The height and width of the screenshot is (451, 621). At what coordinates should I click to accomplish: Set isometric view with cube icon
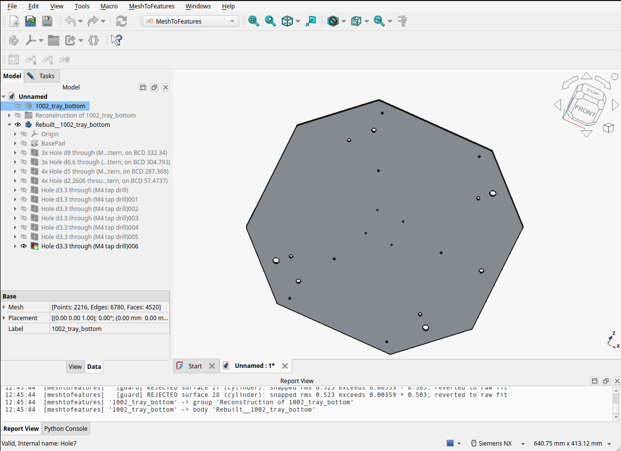coord(287,21)
